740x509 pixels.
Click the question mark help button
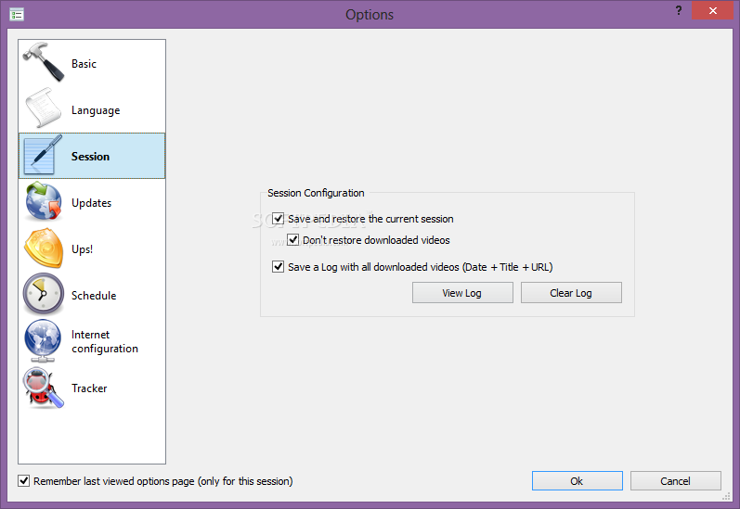[x=679, y=10]
